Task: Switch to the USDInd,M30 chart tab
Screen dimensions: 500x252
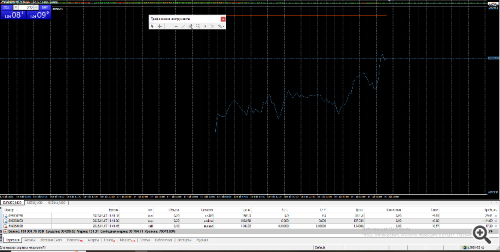Action: point(57,203)
